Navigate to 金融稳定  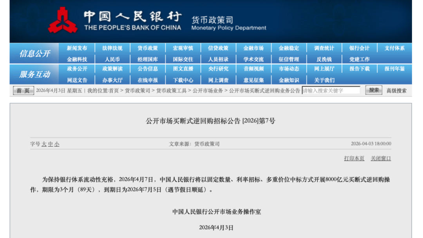[289, 48]
